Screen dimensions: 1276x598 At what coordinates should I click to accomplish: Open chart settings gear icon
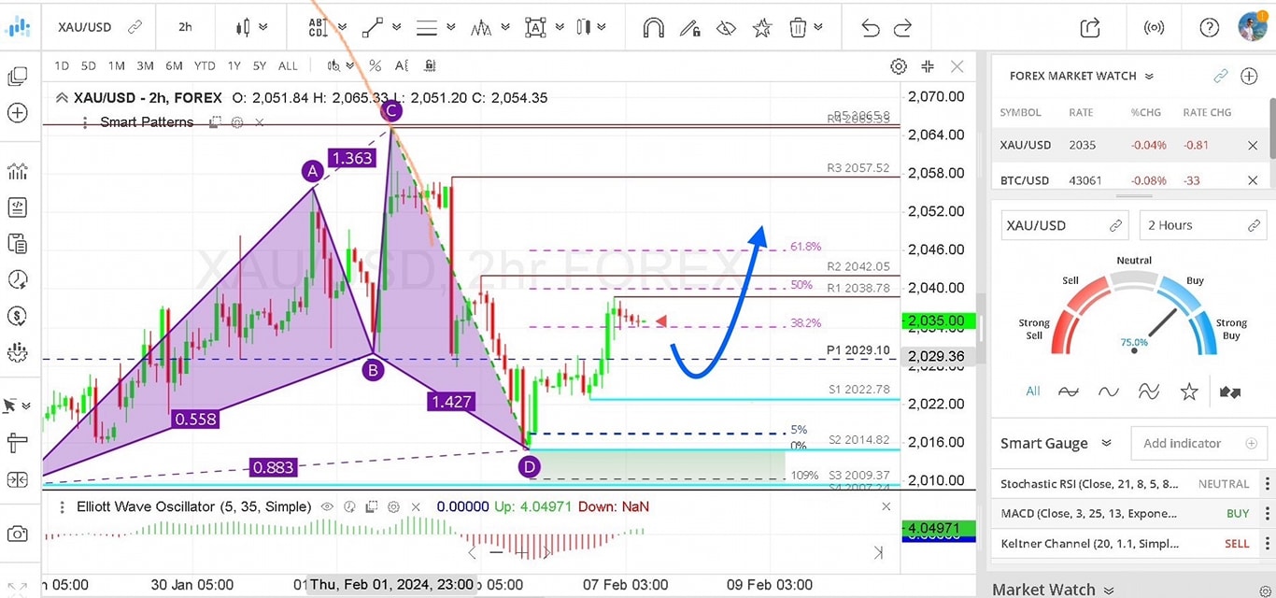[899, 66]
